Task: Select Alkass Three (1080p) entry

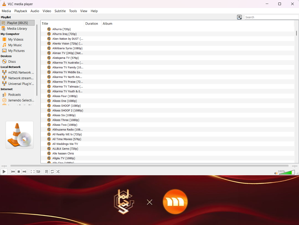Action: [167, 120]
